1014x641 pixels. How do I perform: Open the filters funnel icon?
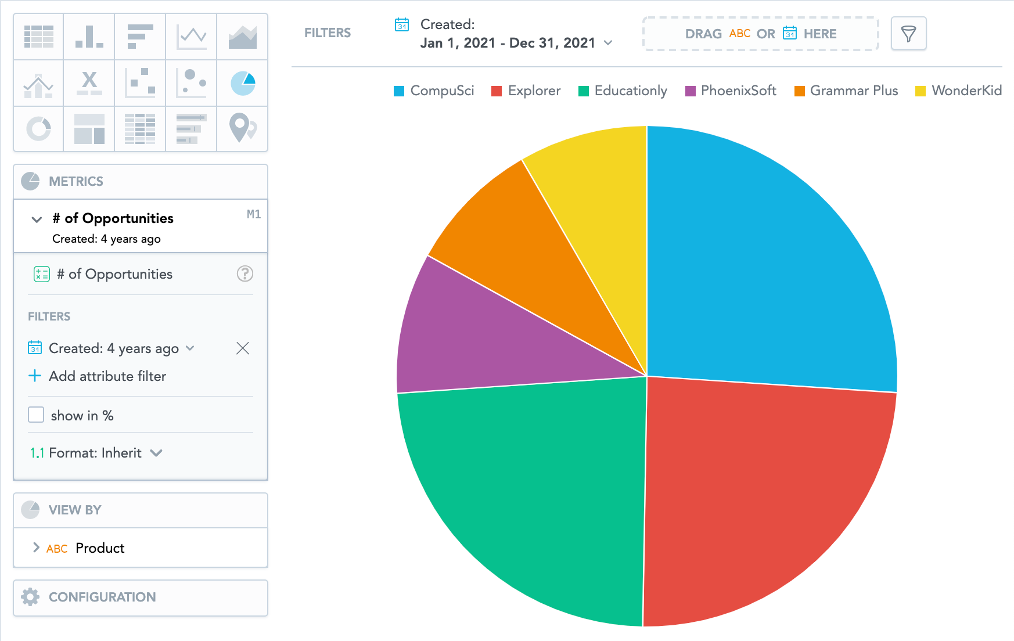coord(908,34)
